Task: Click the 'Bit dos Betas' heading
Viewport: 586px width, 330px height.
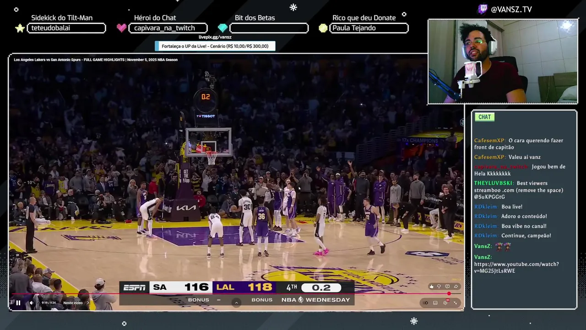Action: (255, 18)
